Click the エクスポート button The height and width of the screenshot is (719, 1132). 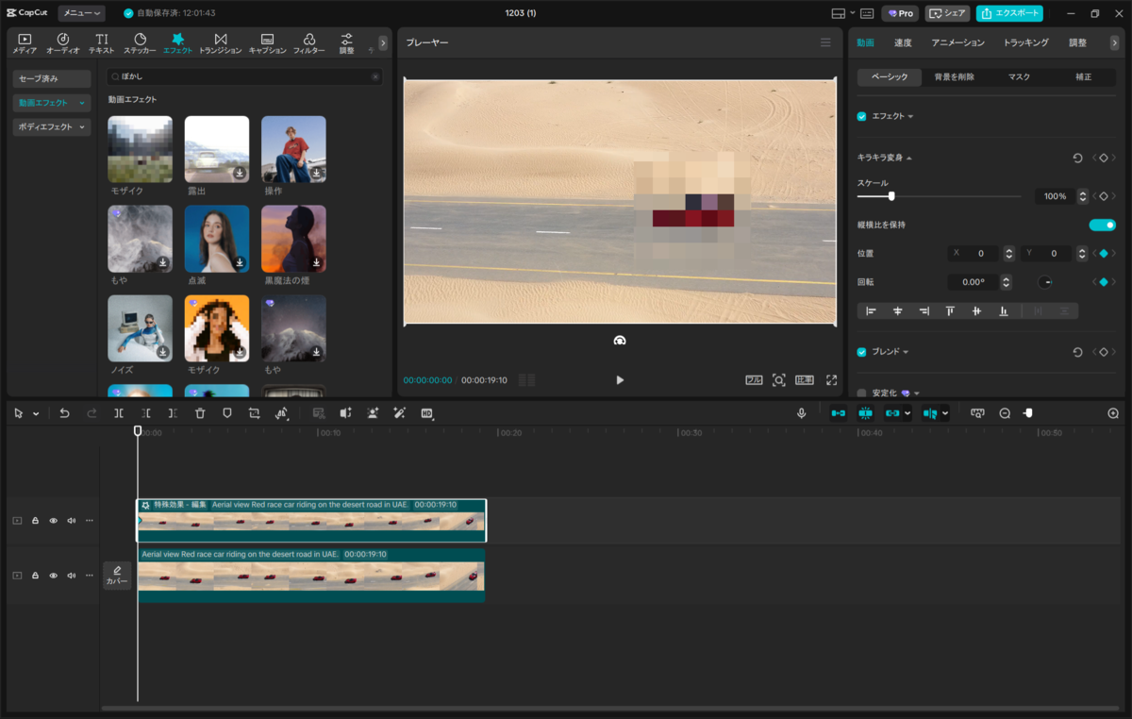point(1009,13)
